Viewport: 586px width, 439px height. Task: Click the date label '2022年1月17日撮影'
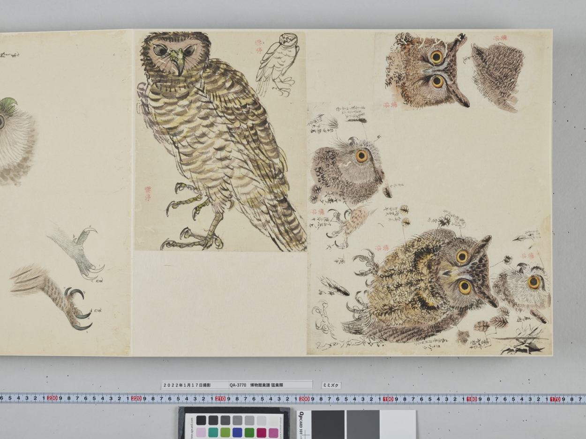coord(187,385)
